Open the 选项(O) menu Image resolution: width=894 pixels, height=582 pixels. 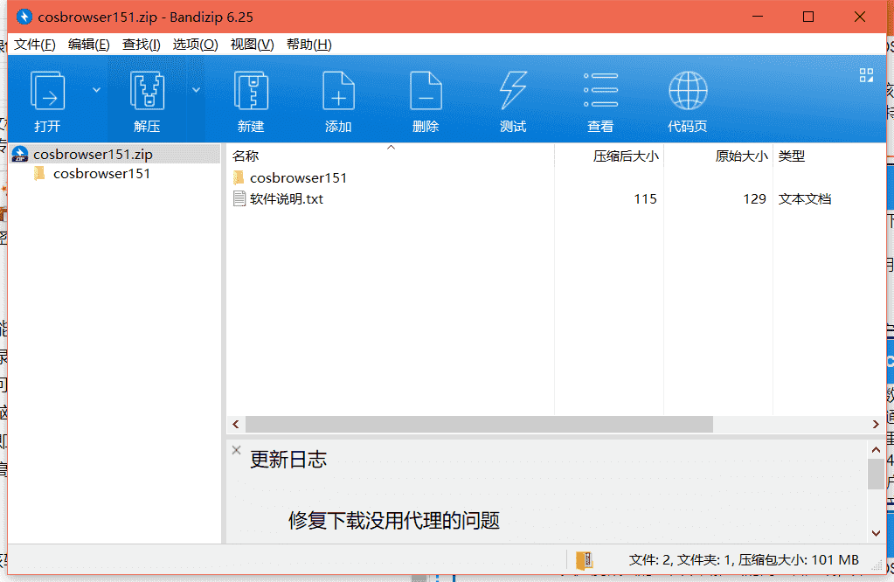(x=196, y=45)
